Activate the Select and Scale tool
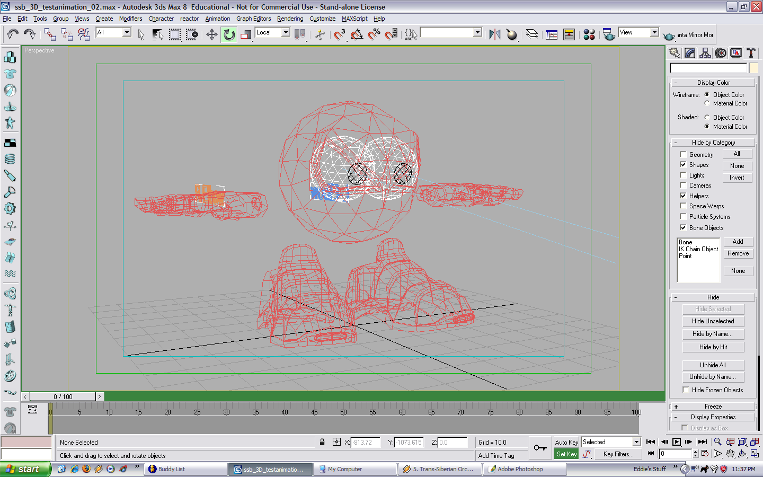763x477 pixels. coord(246,35)
